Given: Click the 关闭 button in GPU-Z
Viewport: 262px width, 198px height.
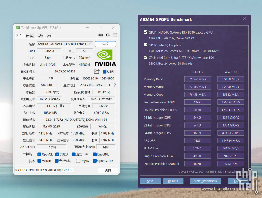Looking at the screenshot, I should click(108, 170).
